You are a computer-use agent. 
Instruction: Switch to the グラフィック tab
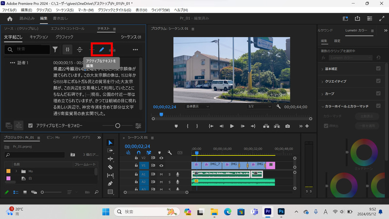64,37
